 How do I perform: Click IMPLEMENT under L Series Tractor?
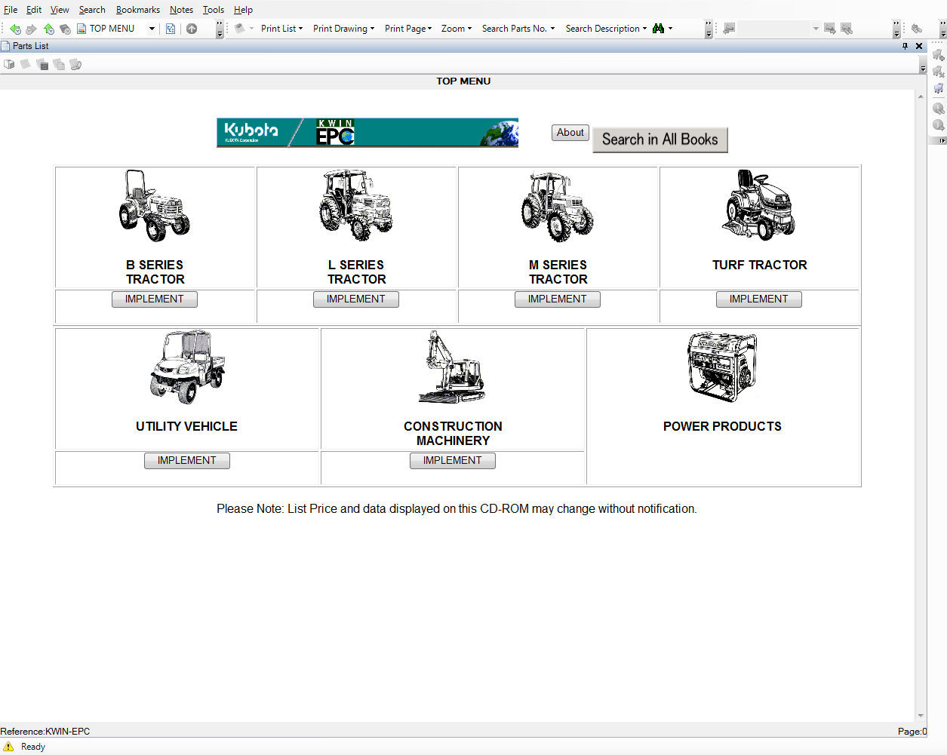click(356, 299)
